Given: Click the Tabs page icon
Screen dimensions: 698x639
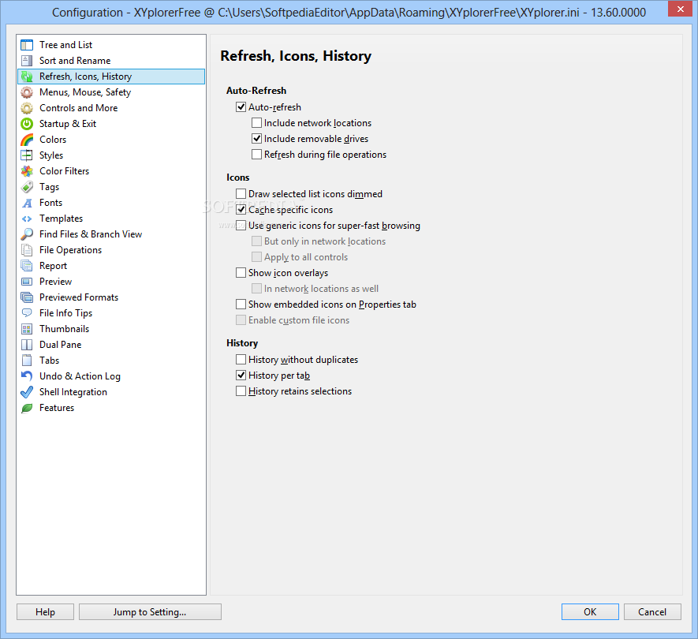Looking at the screenshot, I should 27,361.
